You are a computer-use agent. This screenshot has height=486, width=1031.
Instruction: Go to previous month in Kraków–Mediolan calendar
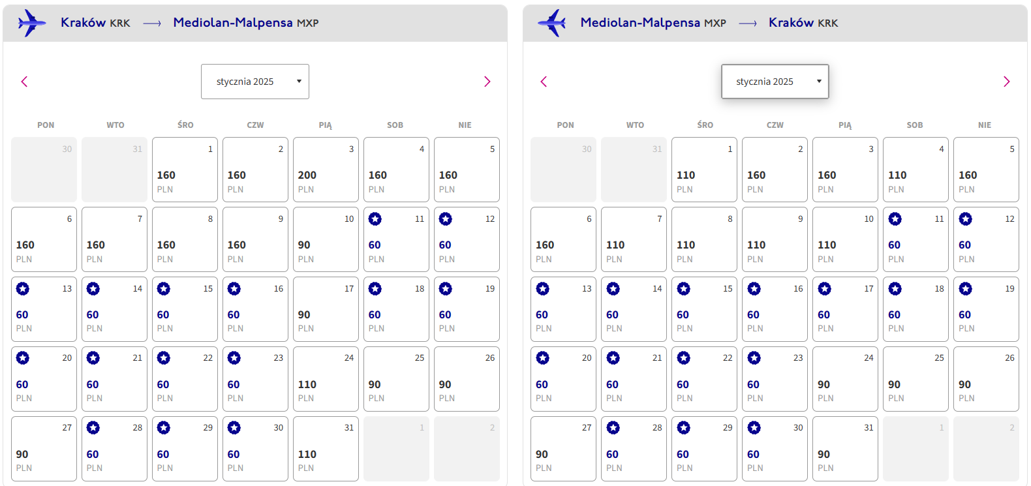click(24, 82)
